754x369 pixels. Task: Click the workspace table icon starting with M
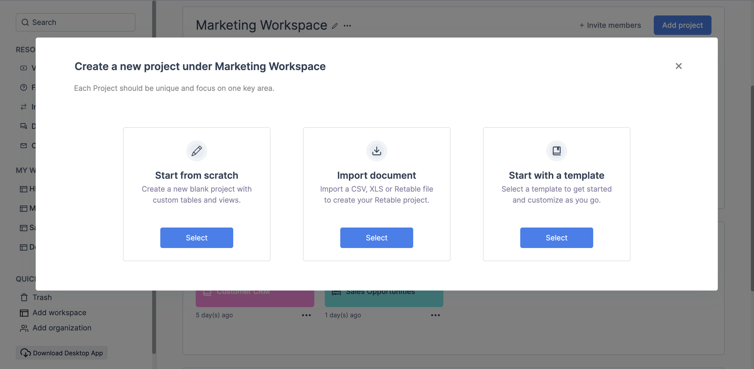24,208
